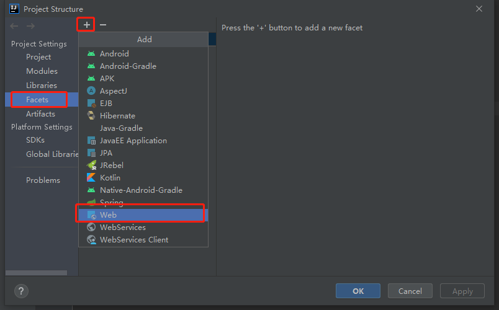
Task: Click the WebServices Client icon
Action: [91, 240]
